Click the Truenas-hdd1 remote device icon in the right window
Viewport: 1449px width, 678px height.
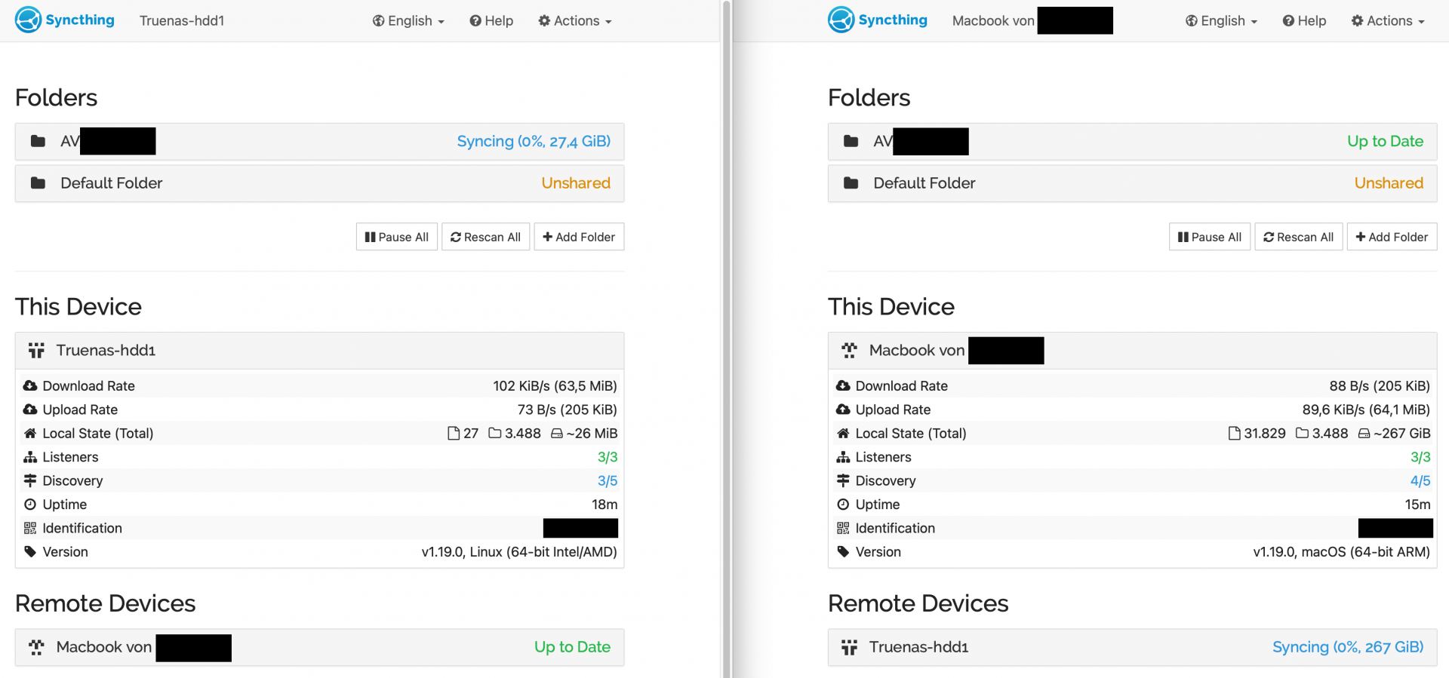[x=849, y=647]
